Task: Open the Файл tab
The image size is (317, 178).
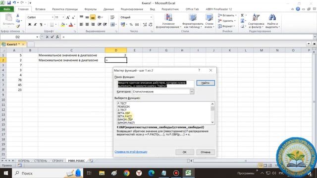Action: [x=6, y=9]
